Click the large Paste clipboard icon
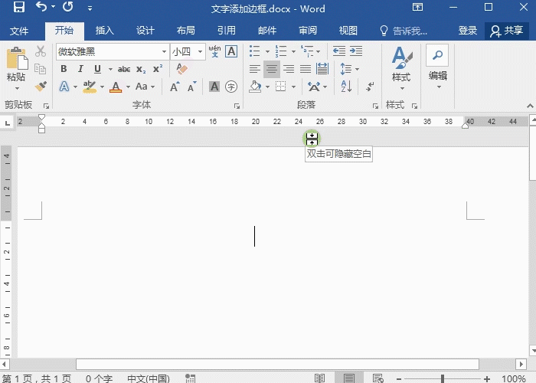Image resolution: width=536 pixels, height=383 pixels. click(x=17, y=58)
